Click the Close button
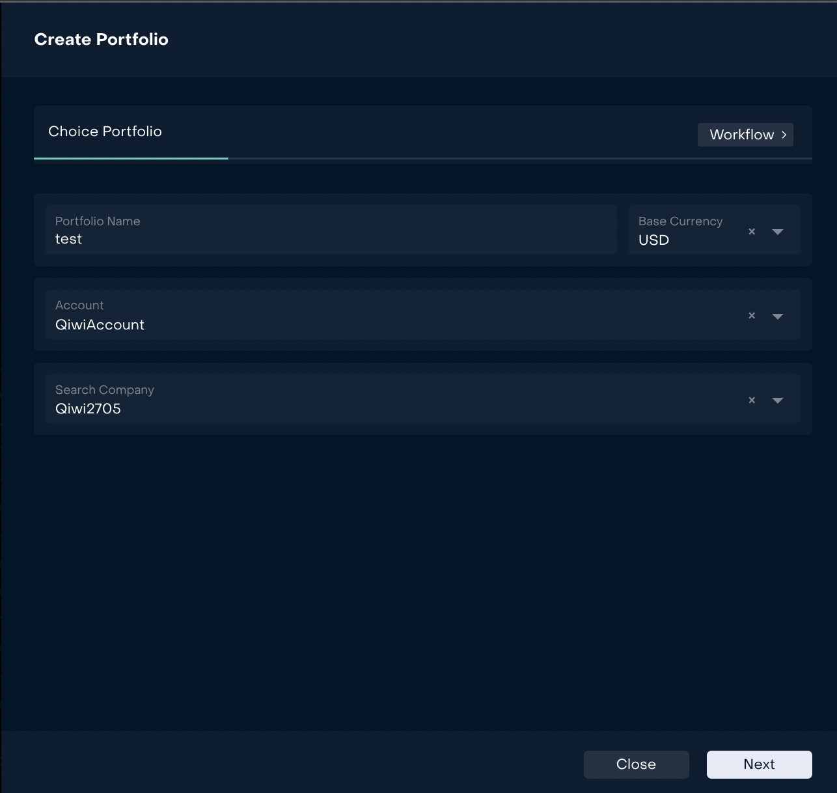The width and height of the screenshot is (837, 793). click(x=636, y=764)
